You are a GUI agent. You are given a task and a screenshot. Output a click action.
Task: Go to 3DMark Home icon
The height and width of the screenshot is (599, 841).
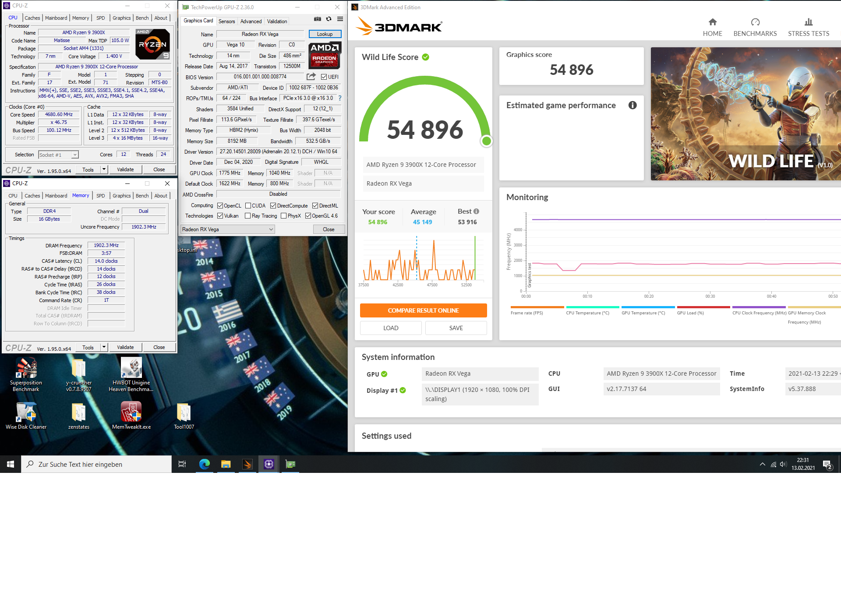(x=713, y=22)
